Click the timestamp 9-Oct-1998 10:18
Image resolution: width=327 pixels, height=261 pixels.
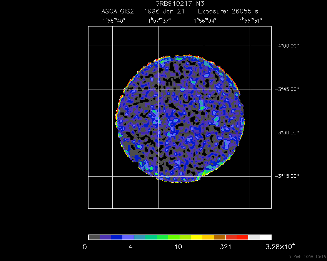click(307, 257)
